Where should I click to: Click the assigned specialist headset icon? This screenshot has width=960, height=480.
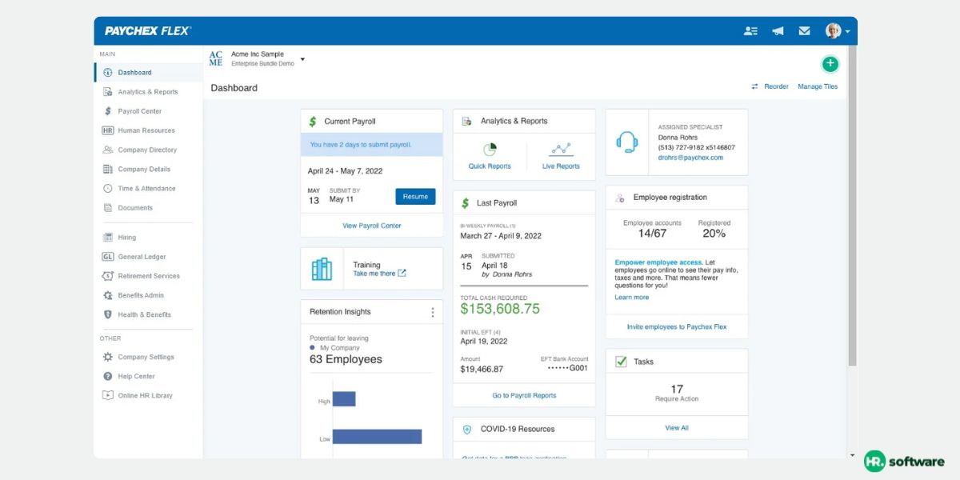(x=627, y=142)
